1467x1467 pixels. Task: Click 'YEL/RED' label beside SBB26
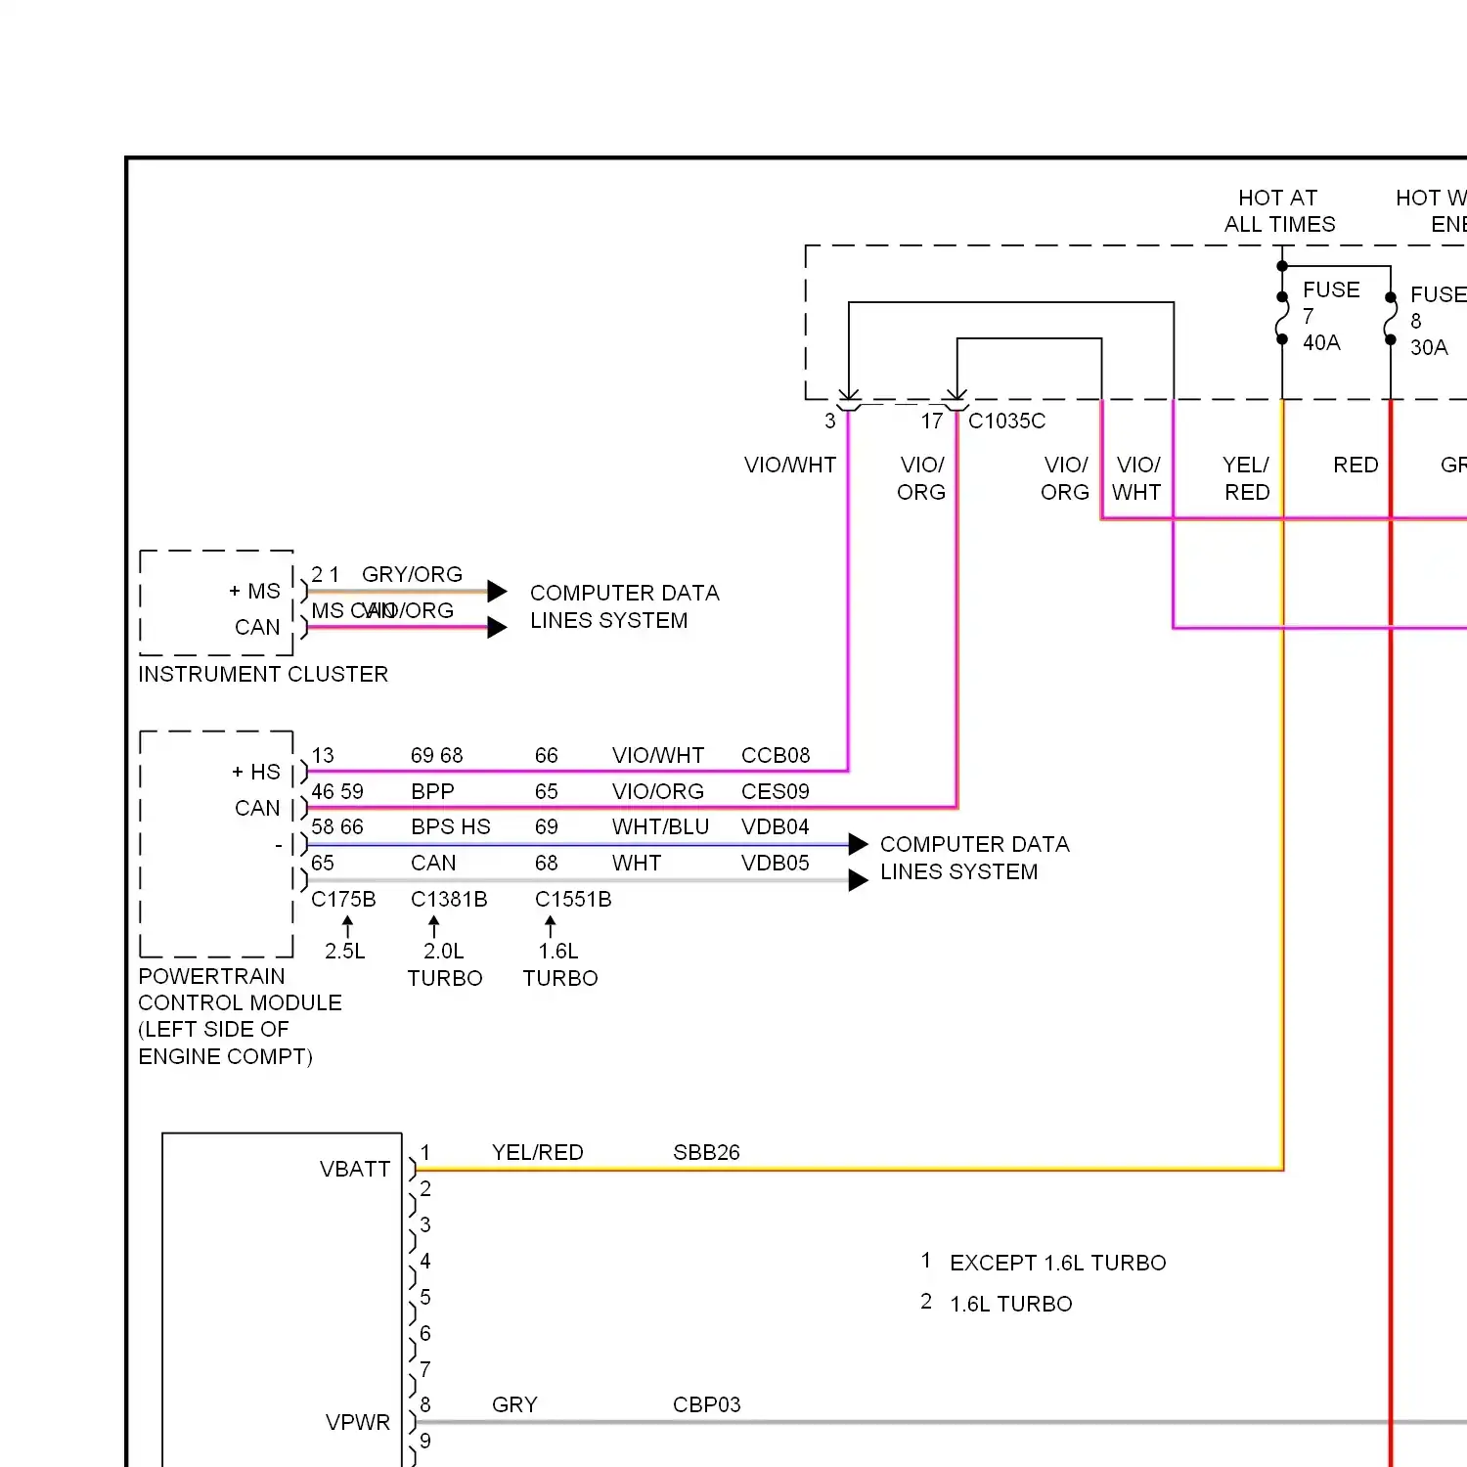click(x=538, y=1152)
